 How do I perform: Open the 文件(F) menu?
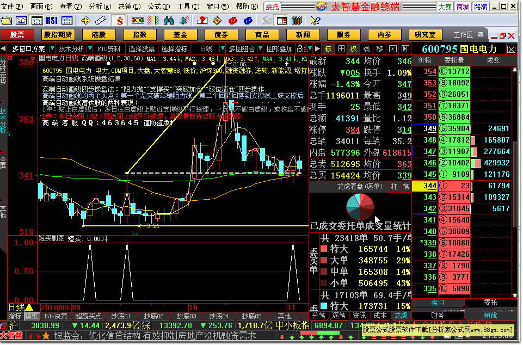pos(13,7)
